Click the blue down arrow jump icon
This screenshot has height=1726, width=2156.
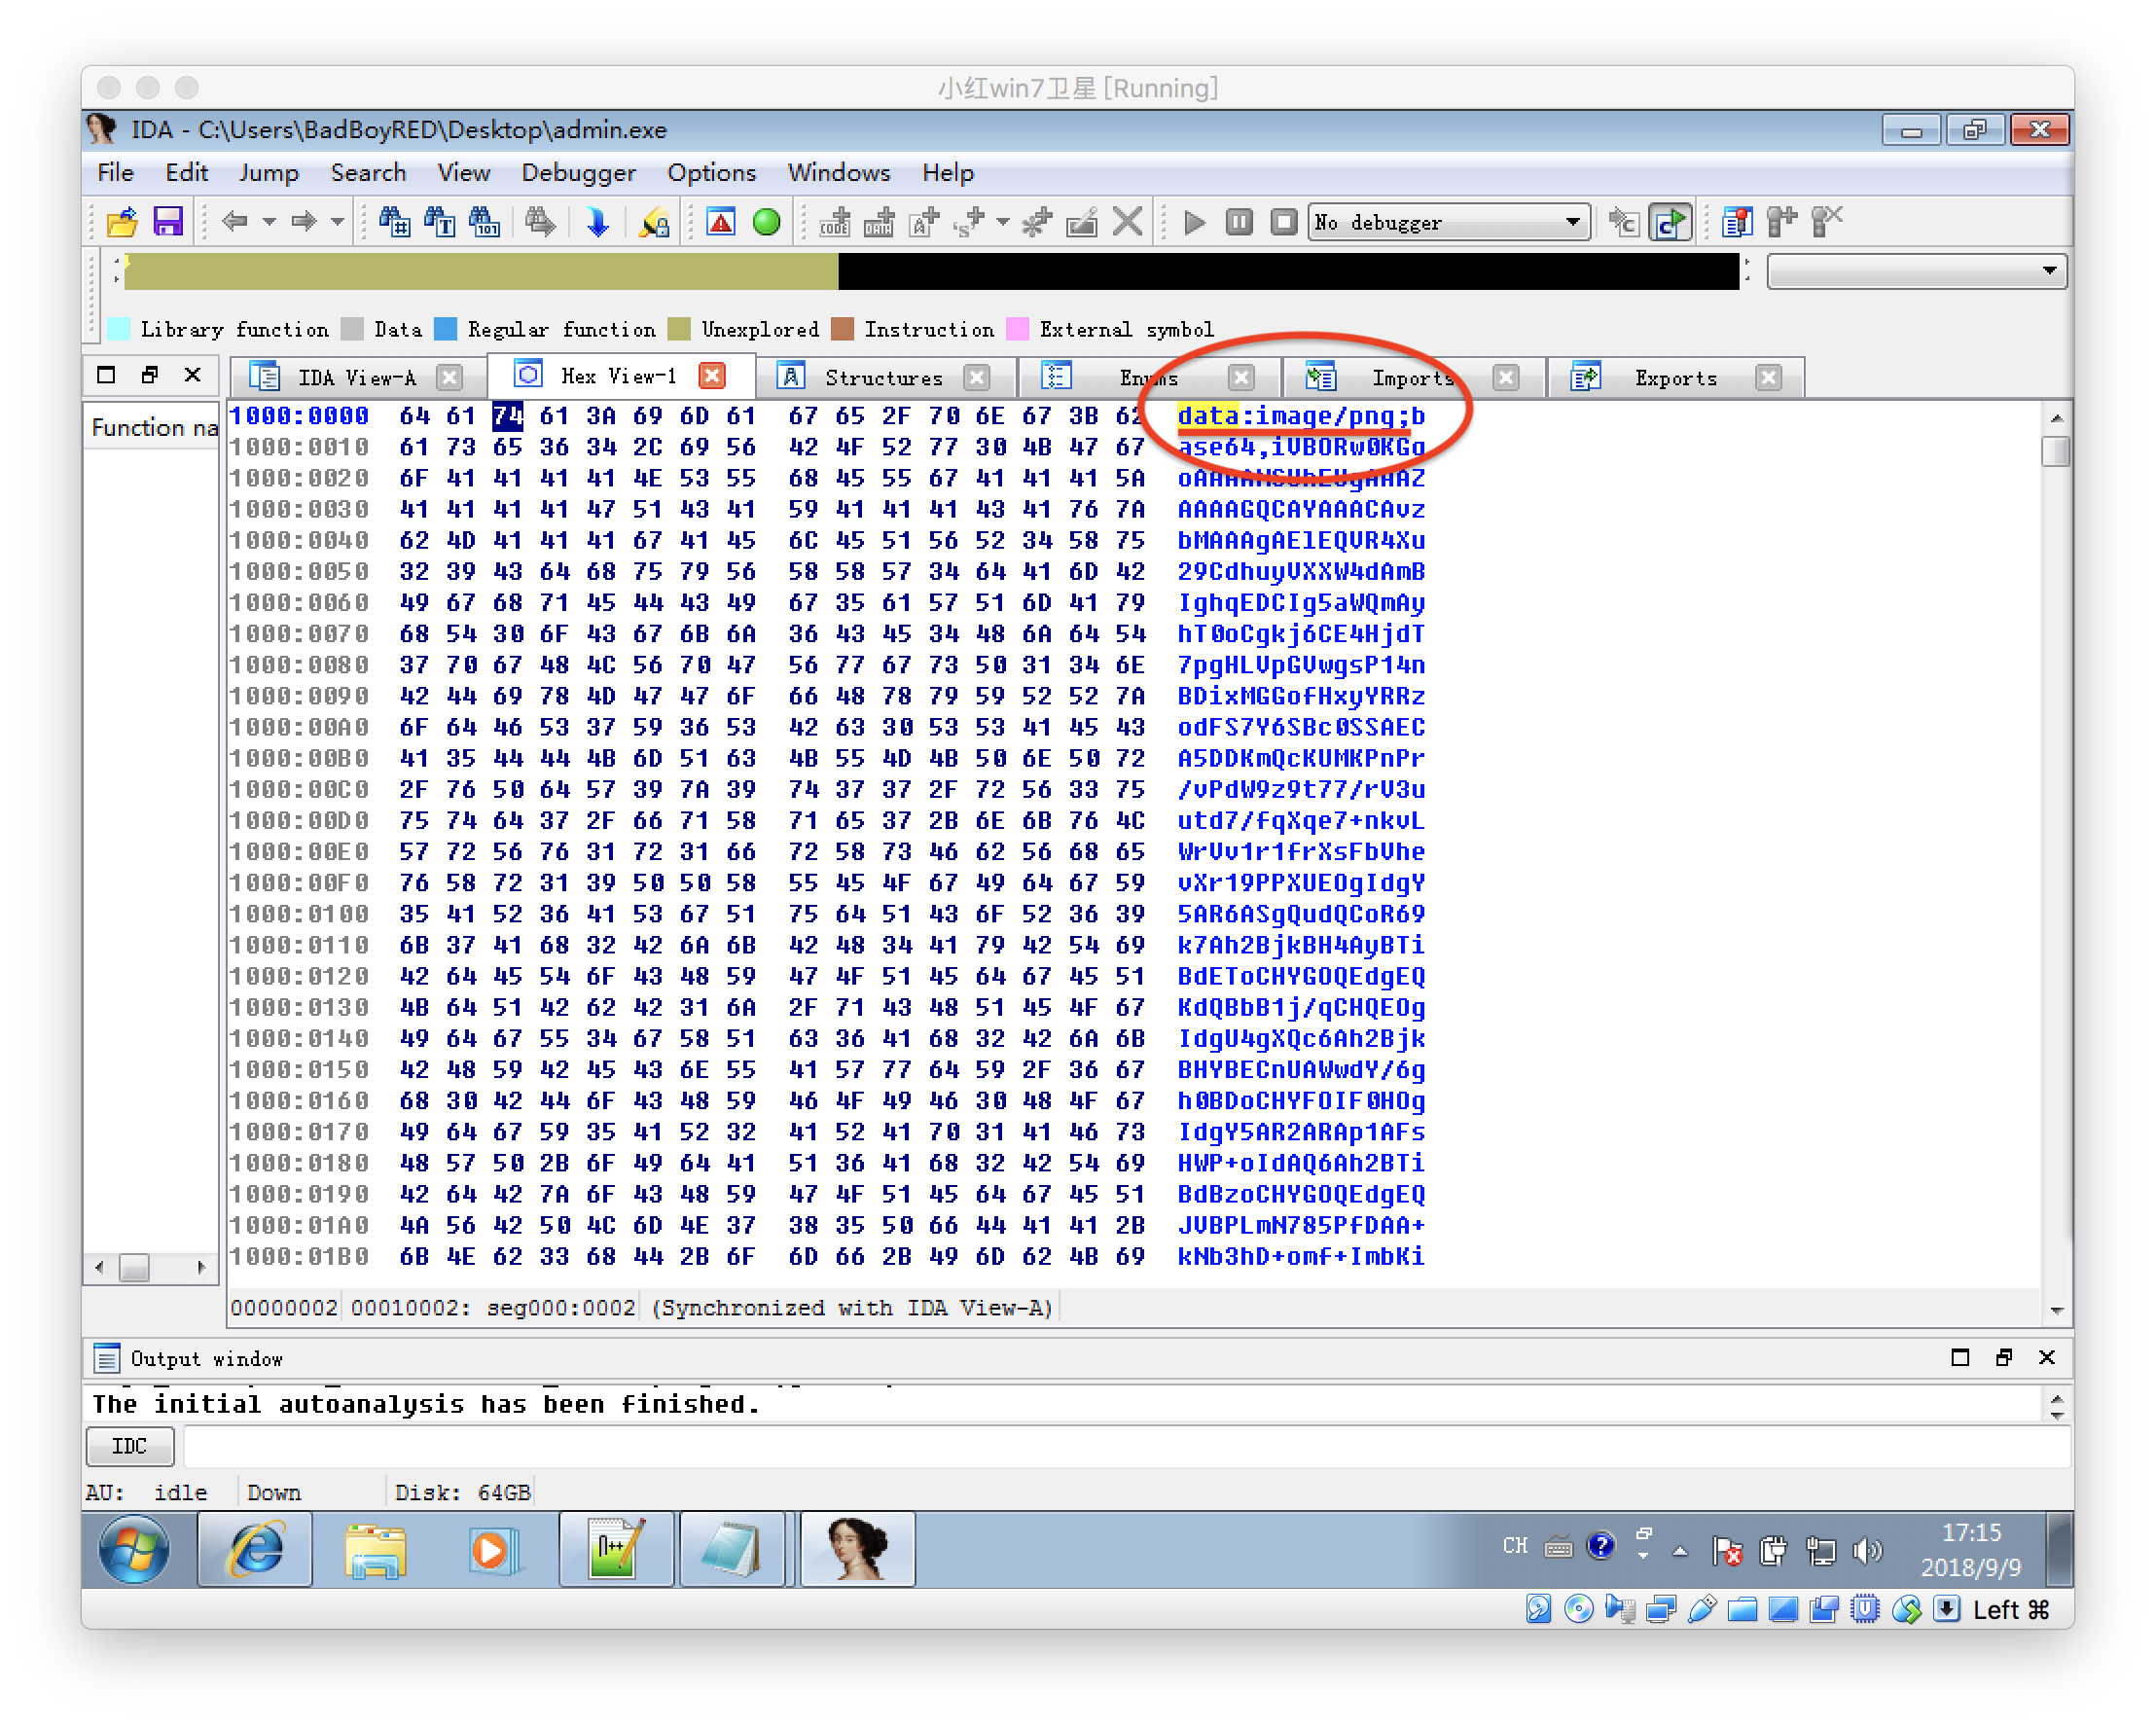click(597, 221)
